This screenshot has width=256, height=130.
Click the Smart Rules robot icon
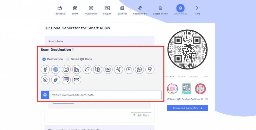[x=180, y=8]
